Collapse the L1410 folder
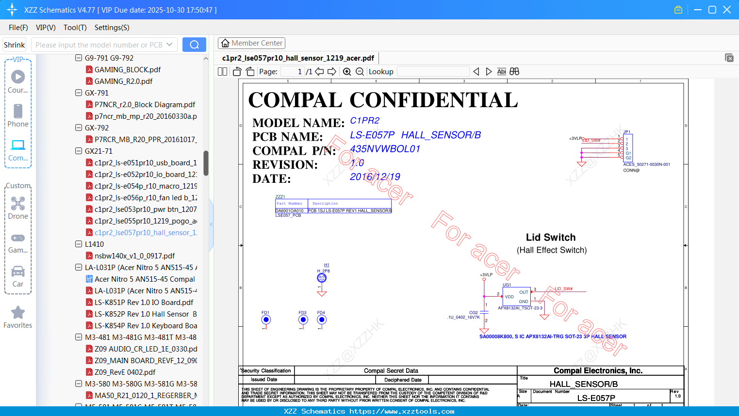739x416 pixels. pyautogui.click(x=79, y=244)
